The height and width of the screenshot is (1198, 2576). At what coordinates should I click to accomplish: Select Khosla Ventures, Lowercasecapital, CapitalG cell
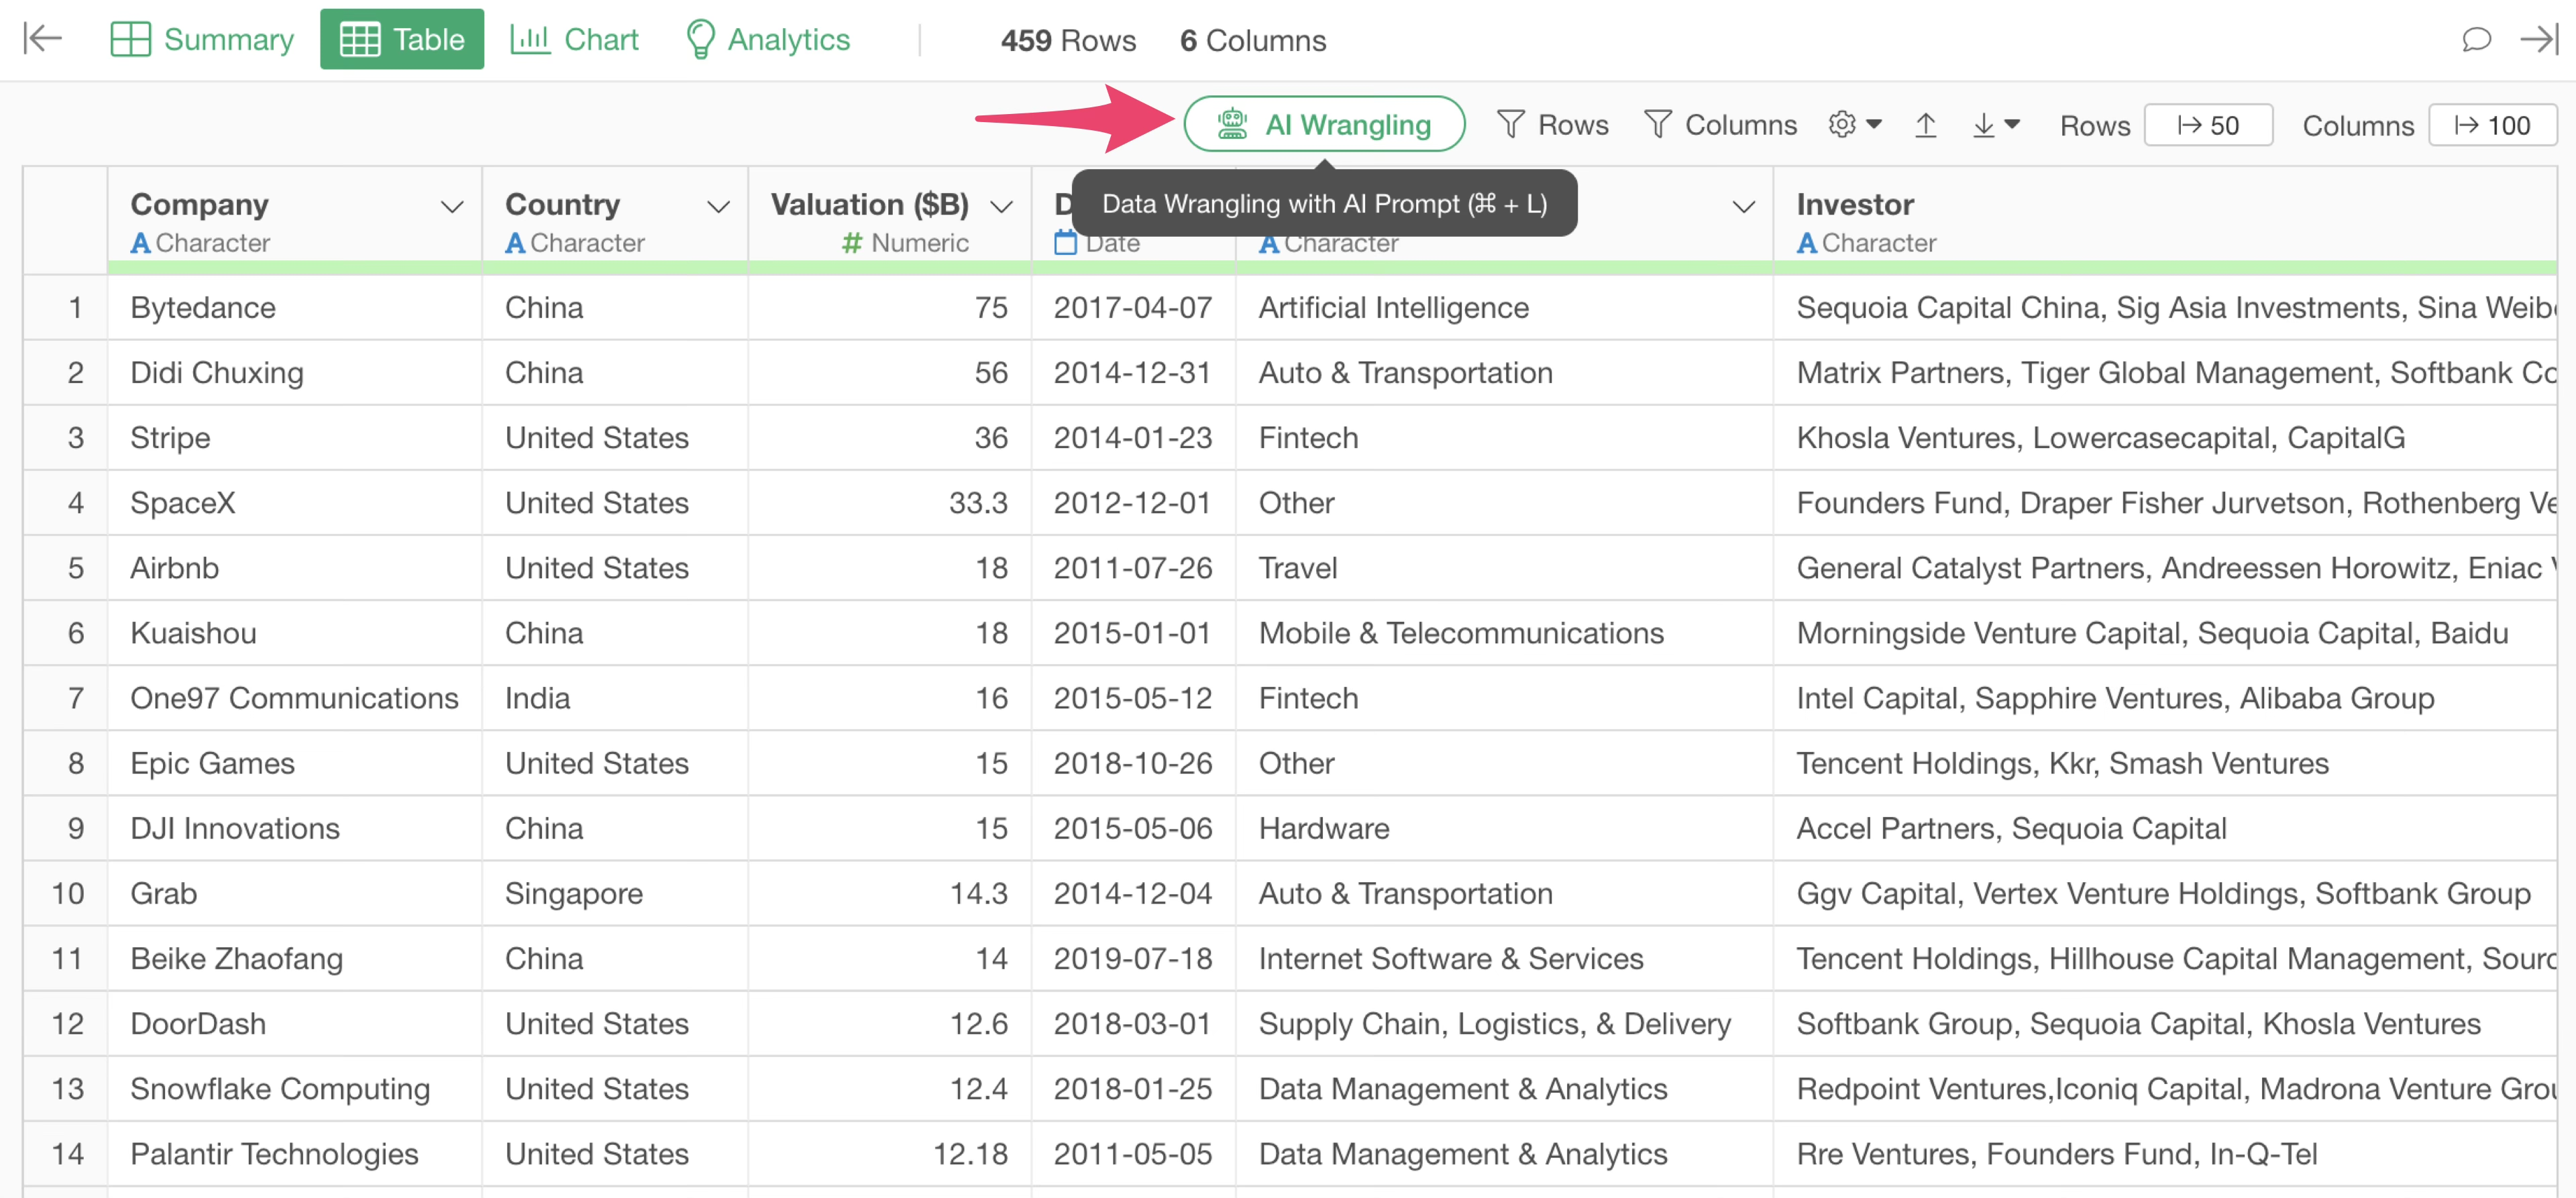coord(2165,437)
